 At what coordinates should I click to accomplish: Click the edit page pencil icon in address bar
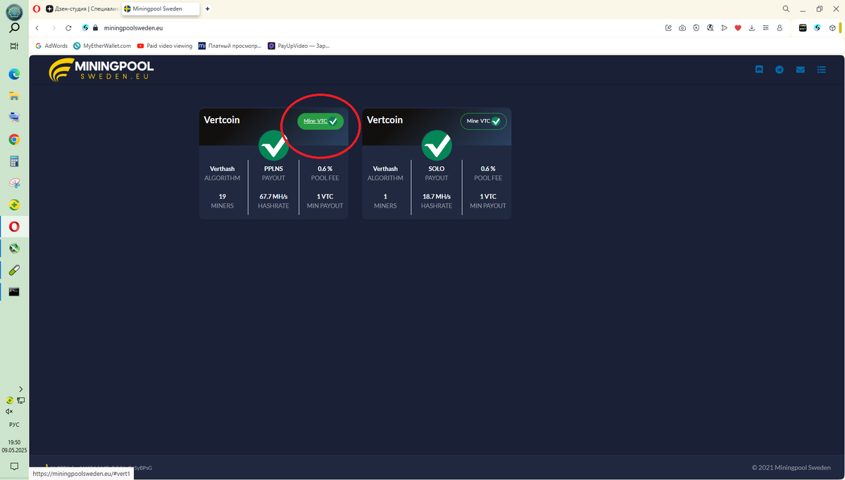click(668, 28)
